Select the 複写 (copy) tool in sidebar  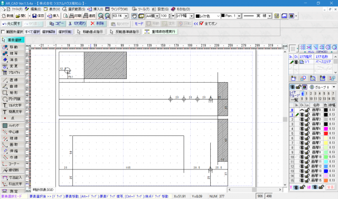pos(13,53)
